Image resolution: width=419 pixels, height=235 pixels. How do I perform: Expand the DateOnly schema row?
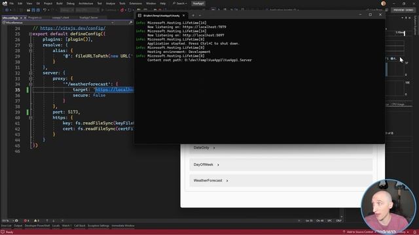(281, 148)
